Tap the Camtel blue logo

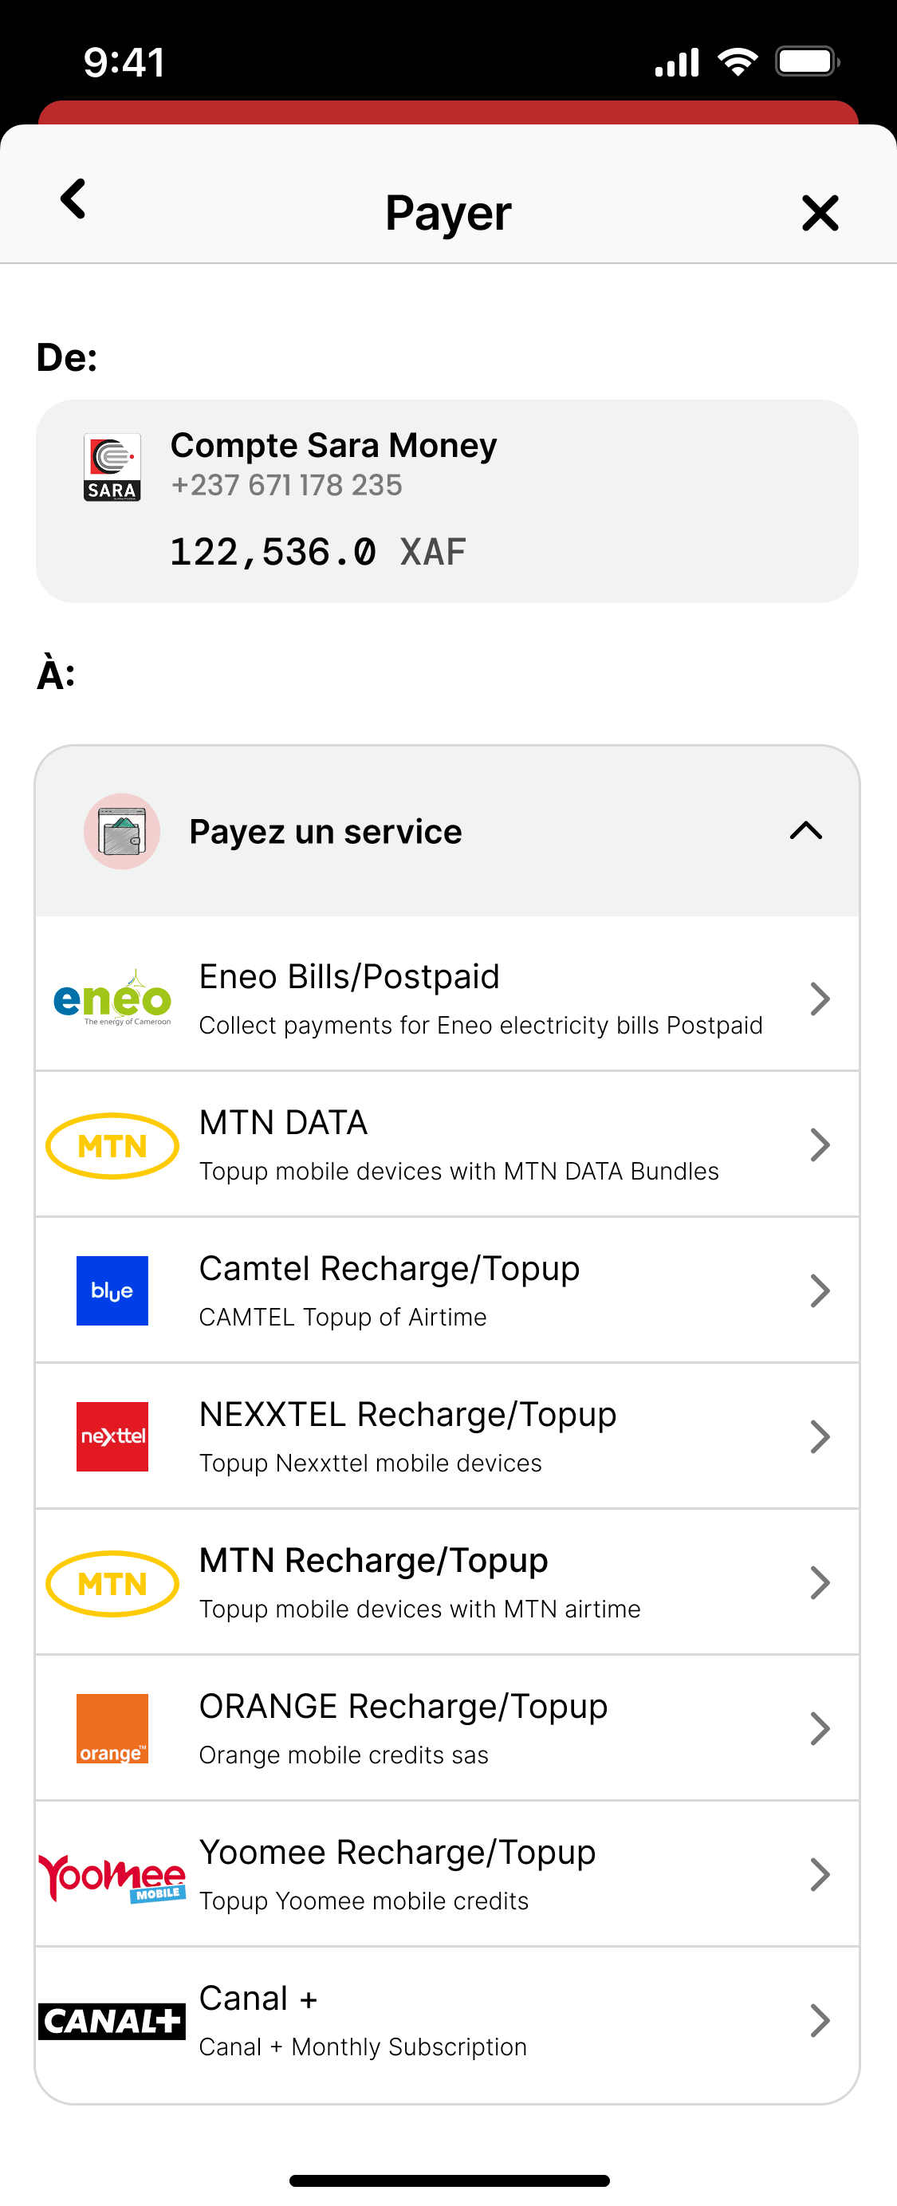coord(112,1290)
